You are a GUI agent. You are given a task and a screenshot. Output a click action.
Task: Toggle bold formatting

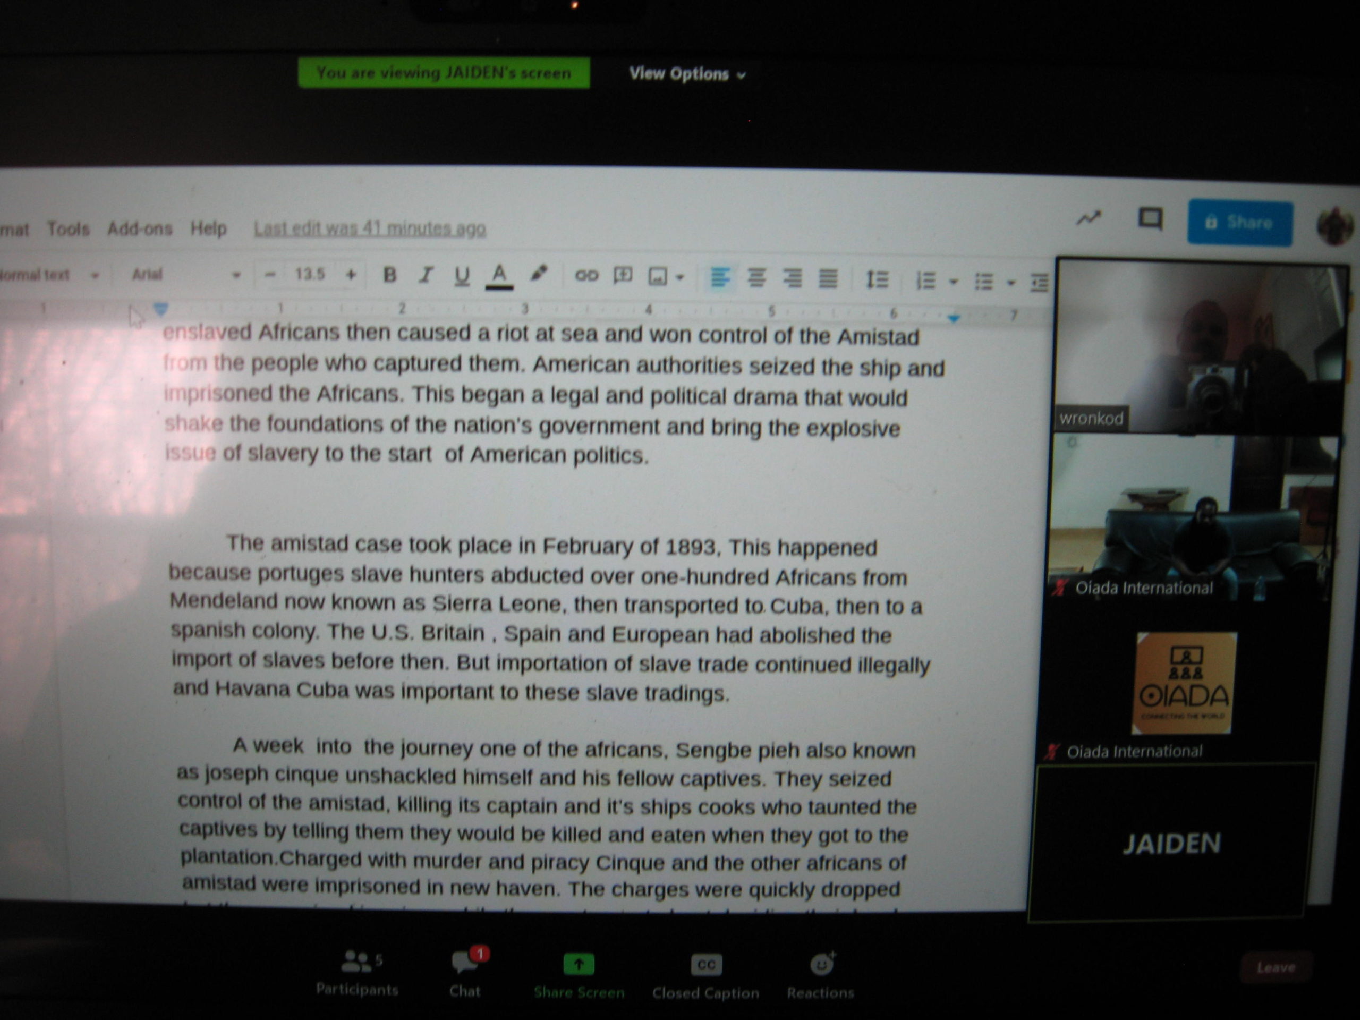click(389, 275)
